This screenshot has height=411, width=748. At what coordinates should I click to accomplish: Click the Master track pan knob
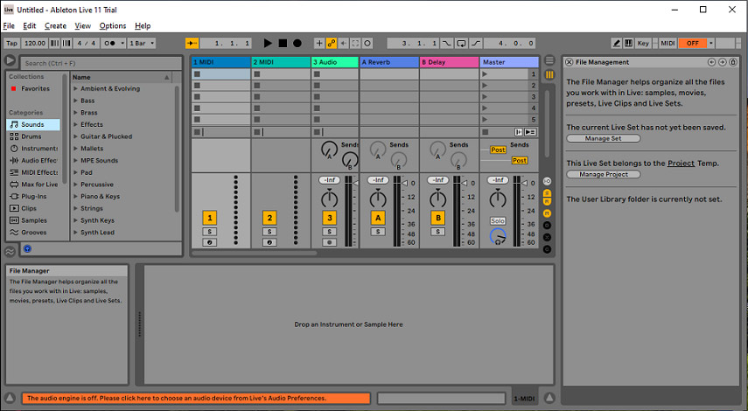pos(498,199)
